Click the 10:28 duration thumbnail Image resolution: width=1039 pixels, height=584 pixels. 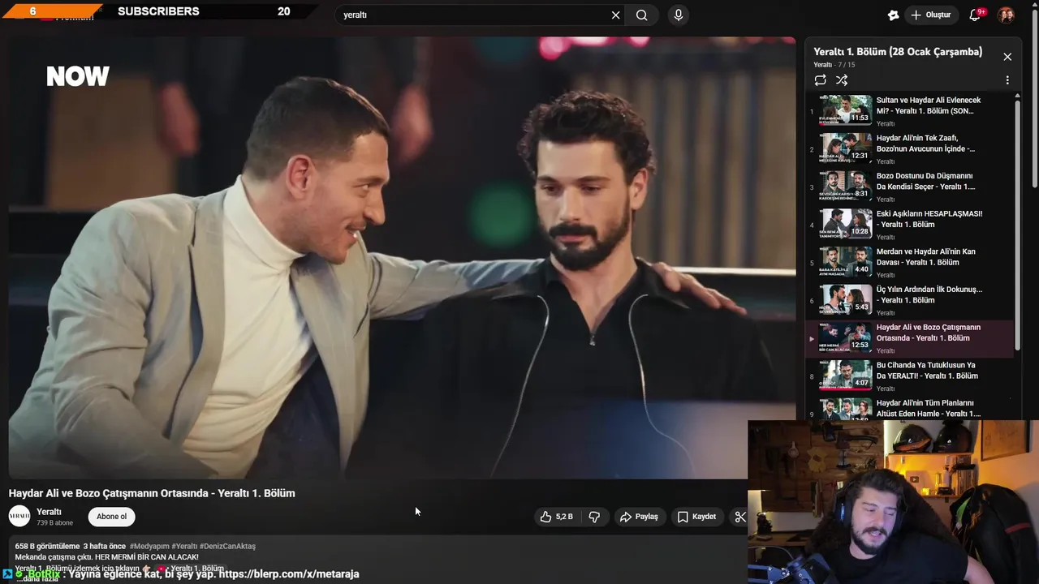click(846, 223)
